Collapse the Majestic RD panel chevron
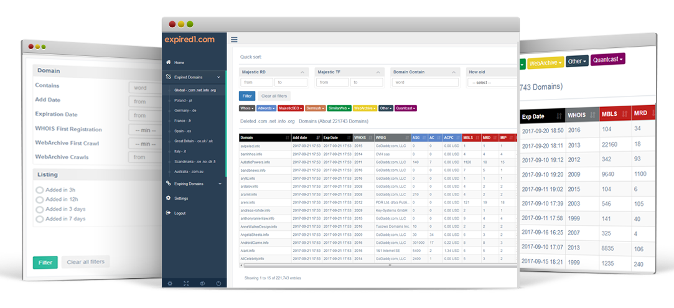The width and height of the screenshot is (674, 308). click(x=302, y=72)
